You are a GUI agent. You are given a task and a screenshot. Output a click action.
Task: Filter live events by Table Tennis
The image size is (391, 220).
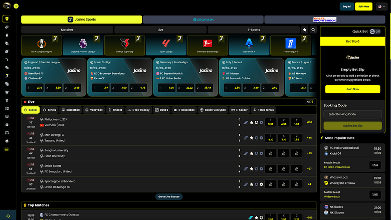[263, 110]
